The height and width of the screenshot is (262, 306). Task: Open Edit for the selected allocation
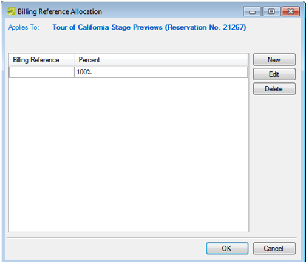274,74
